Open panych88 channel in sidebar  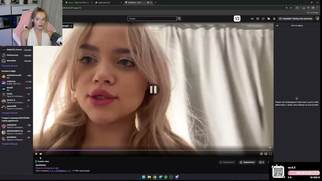(x=16, y=107)
